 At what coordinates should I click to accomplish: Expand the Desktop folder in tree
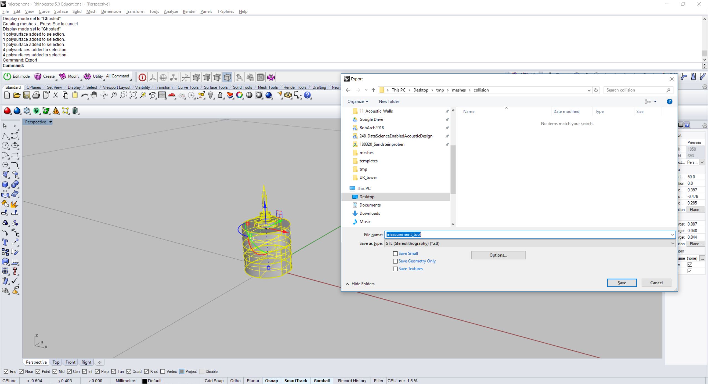pyautogui.click(x=349, y=197)
